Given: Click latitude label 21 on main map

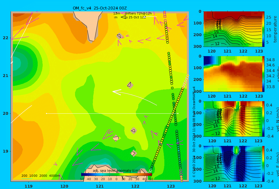Looking at the screenshot, I should click(x=6, y=76).
